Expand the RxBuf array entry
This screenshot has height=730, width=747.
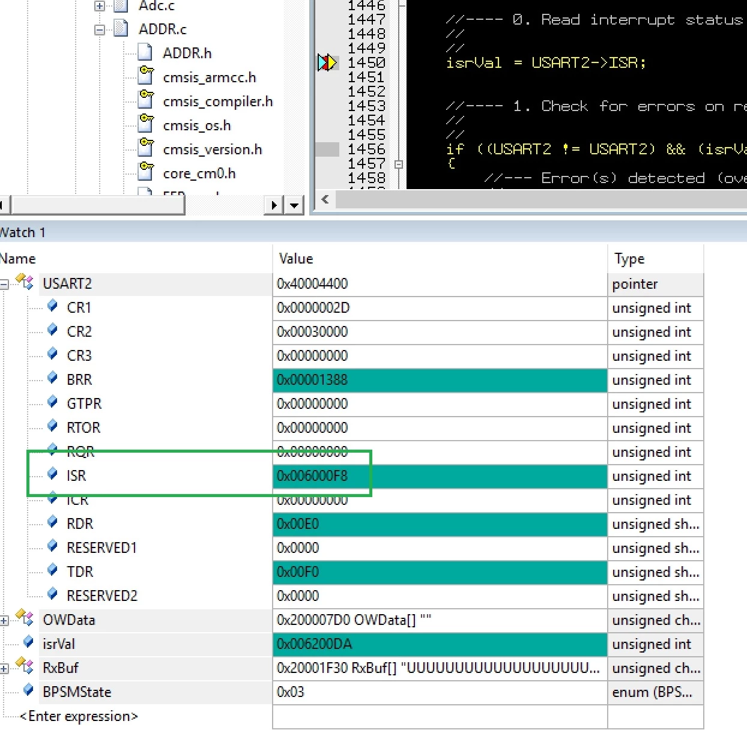4,668
